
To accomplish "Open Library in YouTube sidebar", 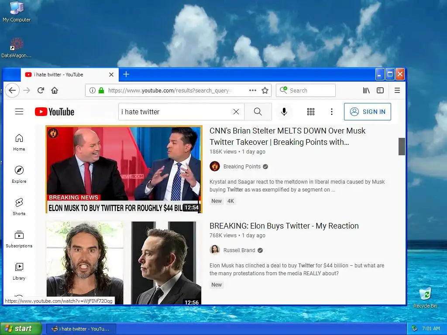I will pos(19,271).
